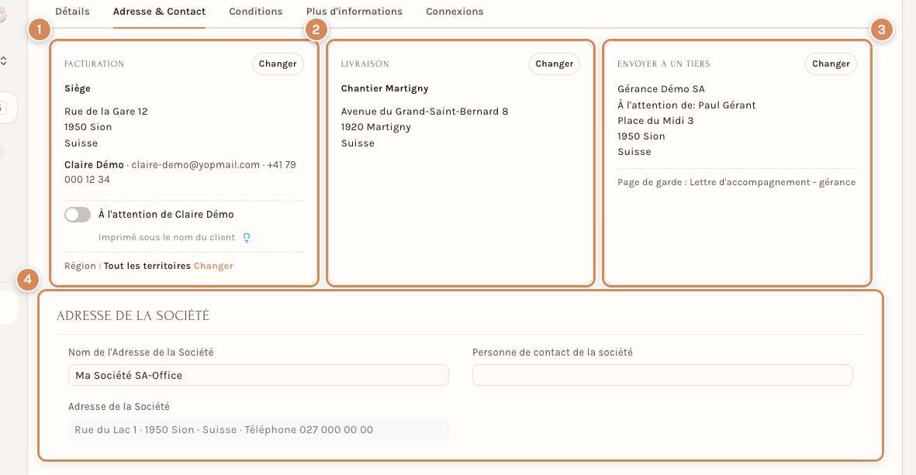Click Changer in the Livraison card

click(555, 64)
